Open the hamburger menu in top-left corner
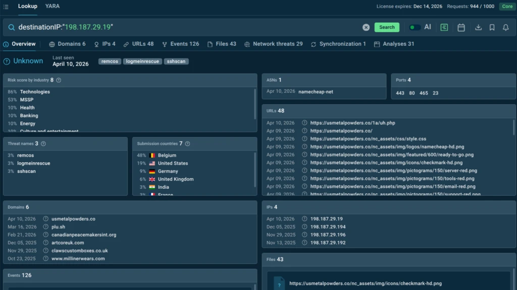The image size is (517, 290). pyautogui.click(x=6, y=7)
